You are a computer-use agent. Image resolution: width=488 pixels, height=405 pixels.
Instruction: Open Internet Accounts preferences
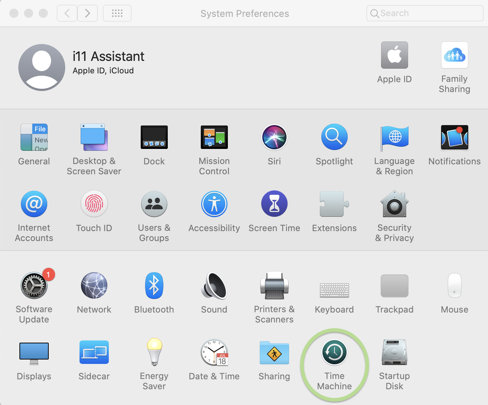(x=34, y=204)
